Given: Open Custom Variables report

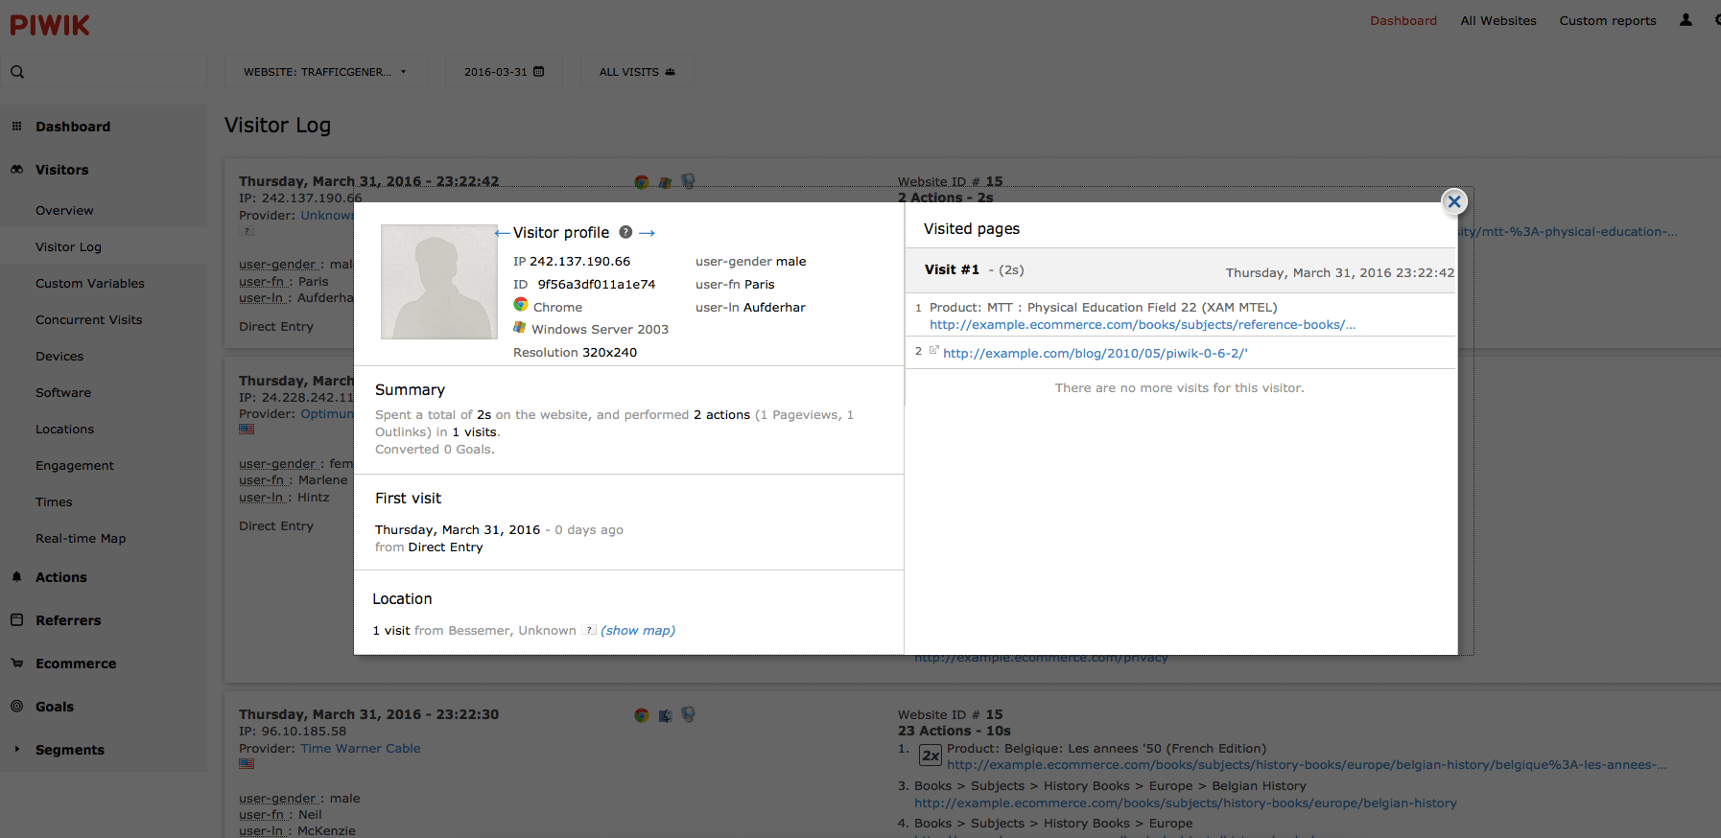Looking at the screenshot, I should coord(90,284).
